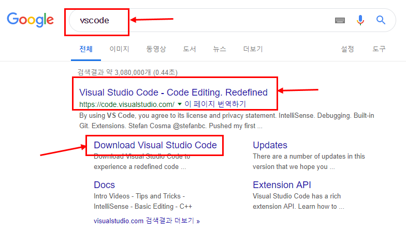
Task: Expand the 더보기 menu
Action: click(253, 49)
